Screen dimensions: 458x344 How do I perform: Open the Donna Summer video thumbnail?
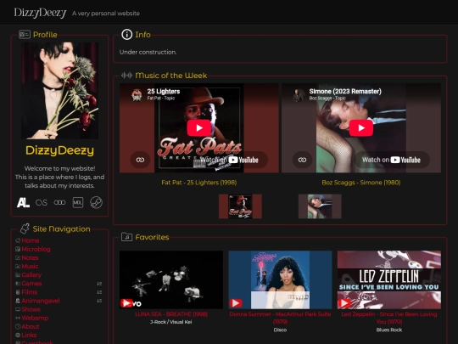(x=280, y=279)
